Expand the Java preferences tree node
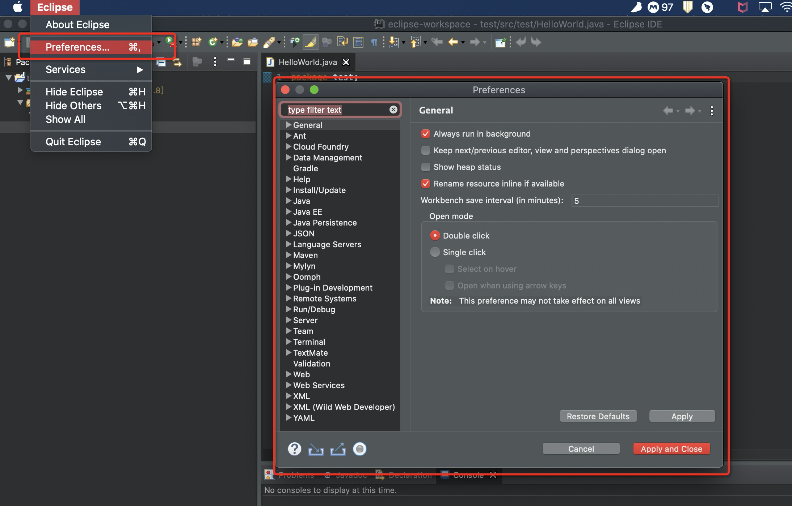The image size is (792, 506). [x=288, y=201]
